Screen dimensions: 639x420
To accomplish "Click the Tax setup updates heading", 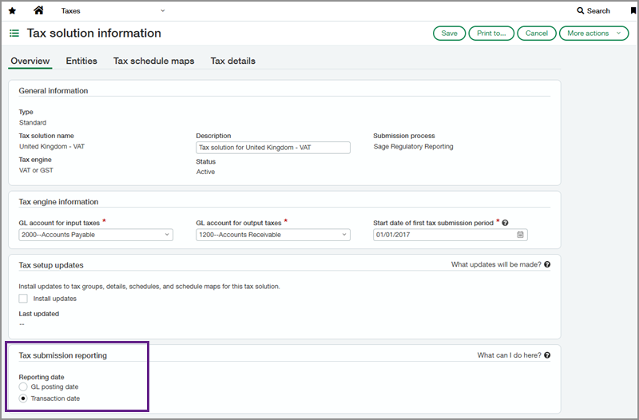I will 51,265.
